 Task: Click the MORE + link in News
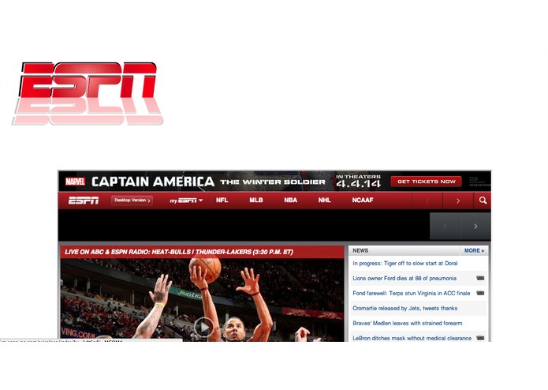point(474,250)
